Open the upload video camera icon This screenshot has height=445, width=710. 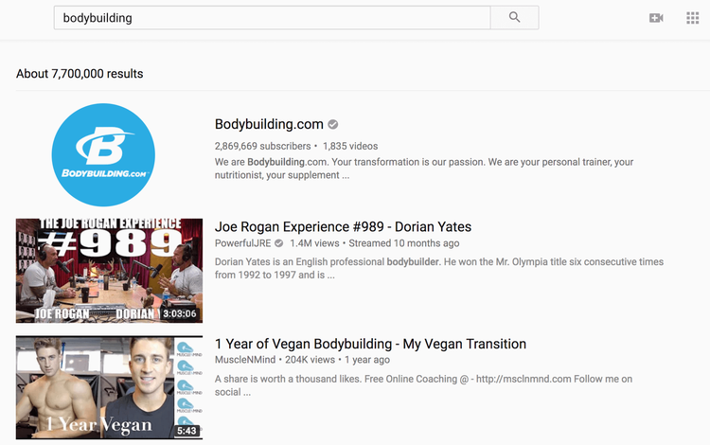(x=656, y=18)
